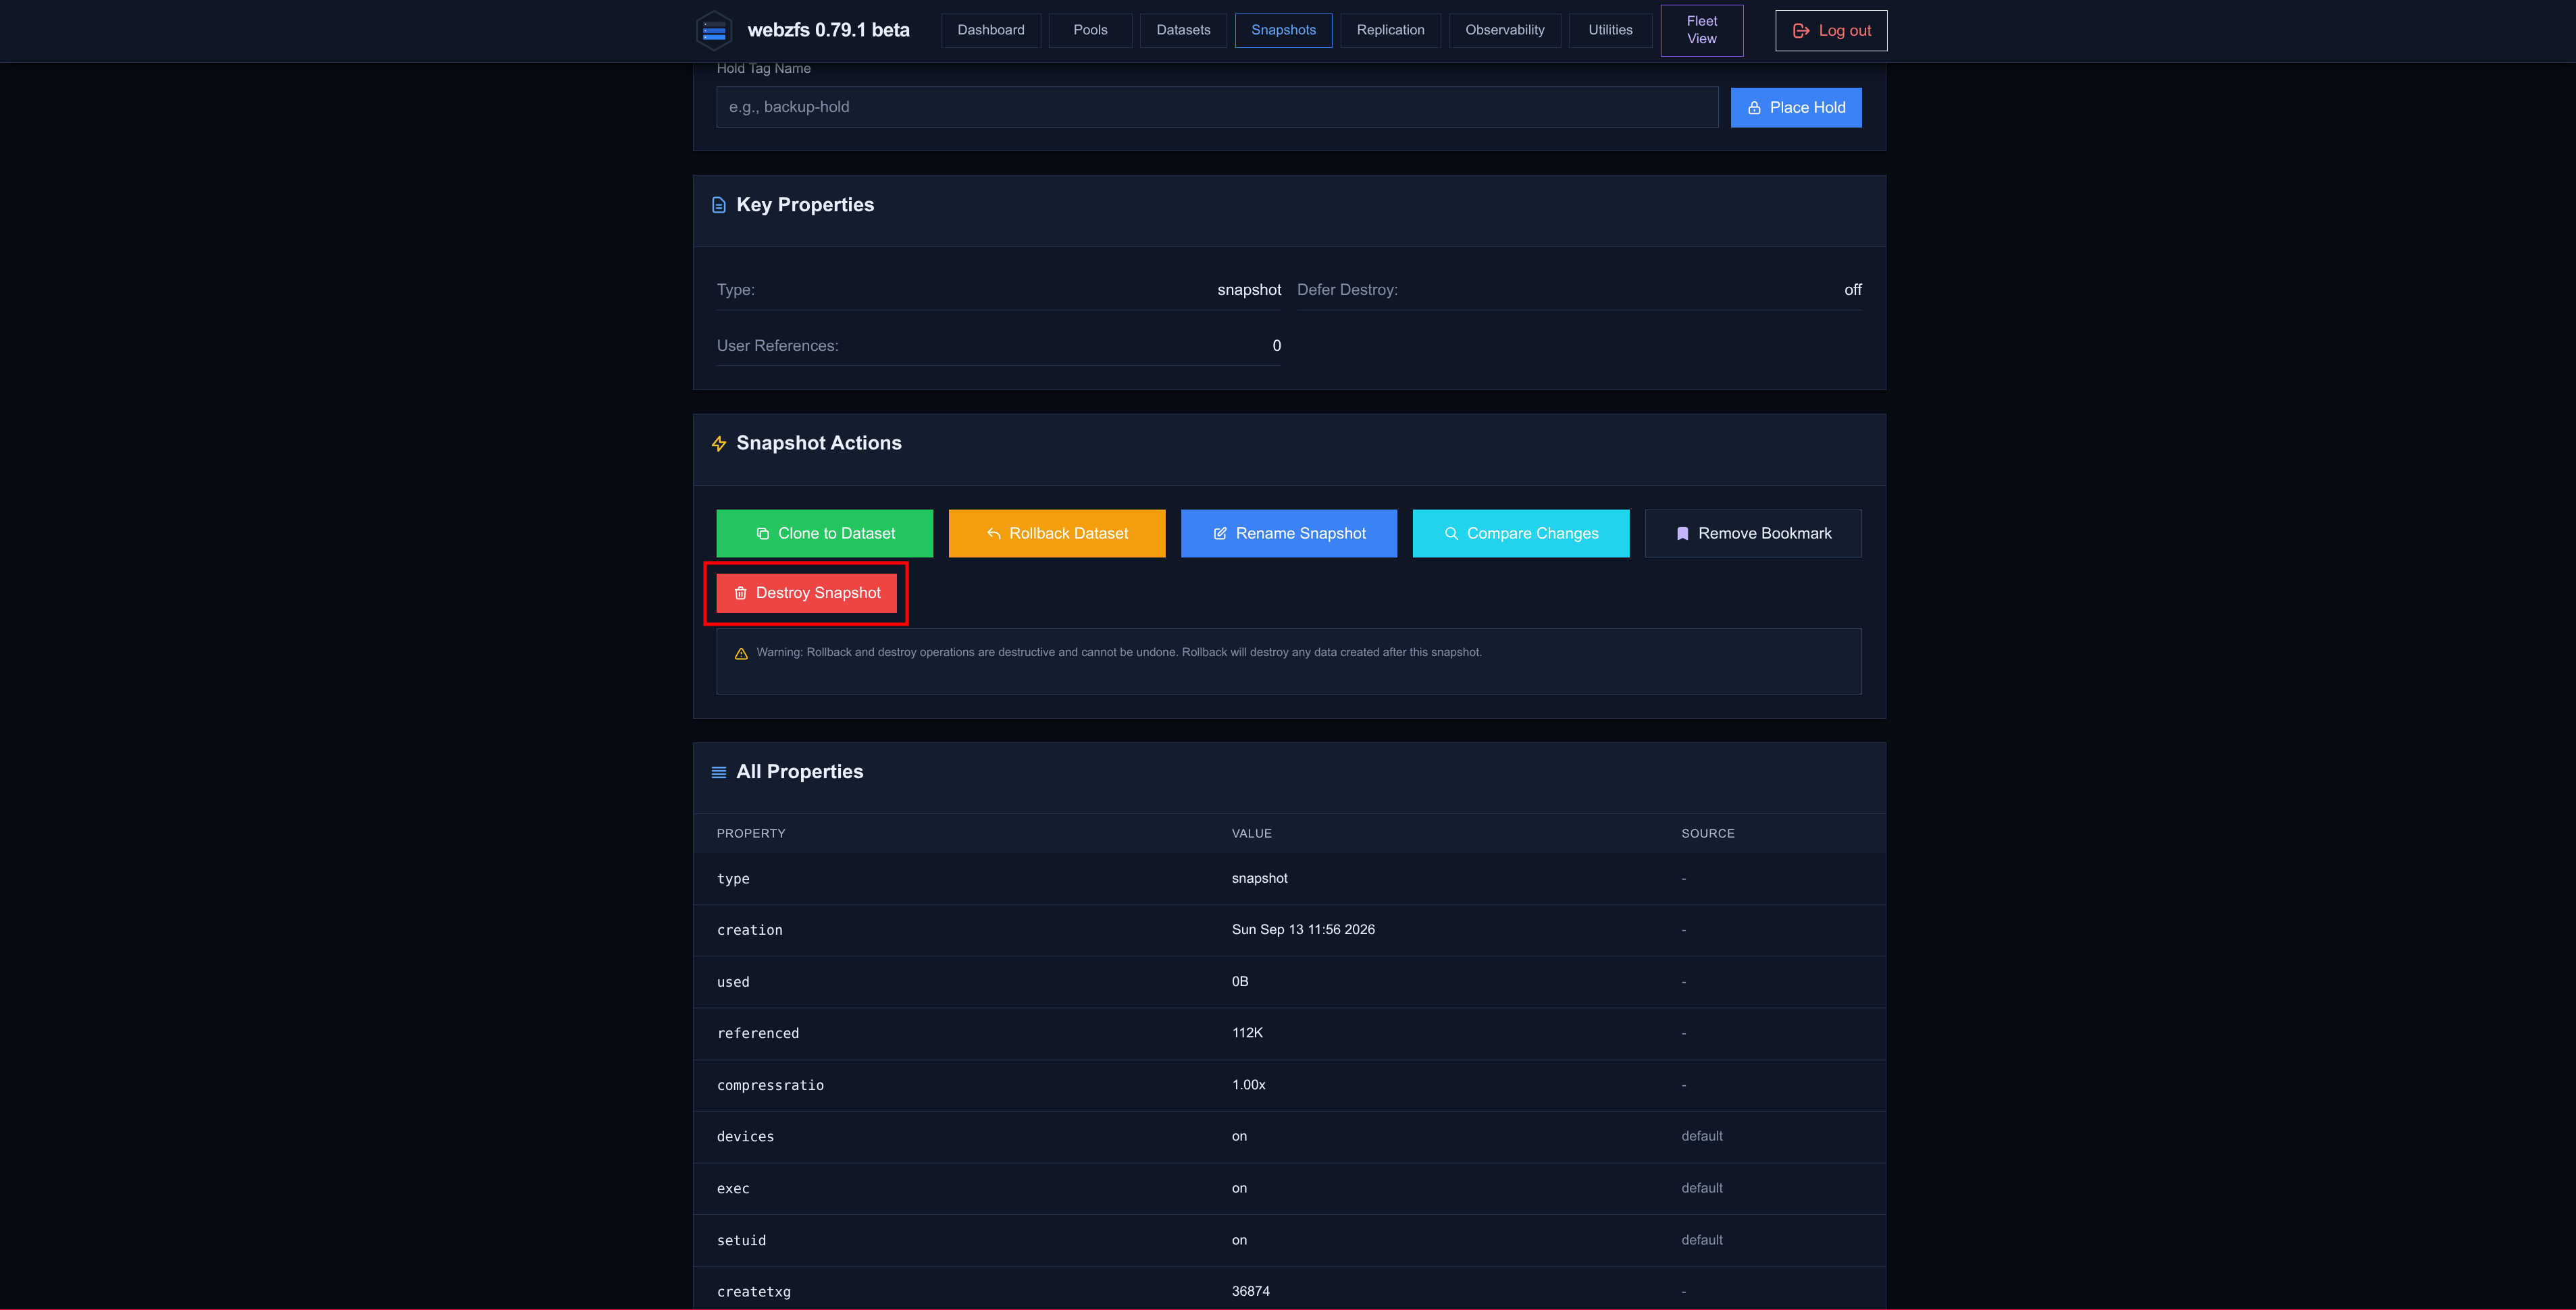Click the magnifier icon on Compare Changes
Screen dimensions: 2576x1310
(x=1451, y=534)
